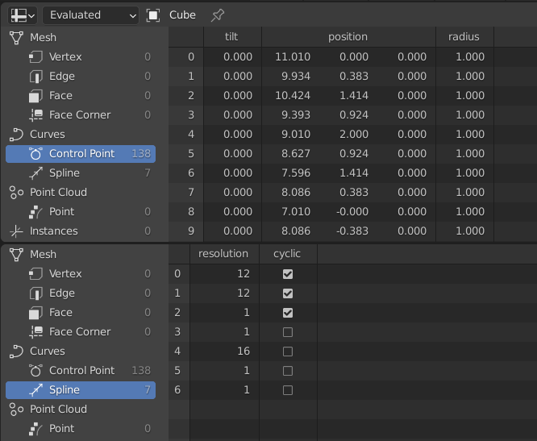Viewport: 537px width, 441px height.
Task: Open the Evaluated object evaluation dropdown
Action: 91,15
